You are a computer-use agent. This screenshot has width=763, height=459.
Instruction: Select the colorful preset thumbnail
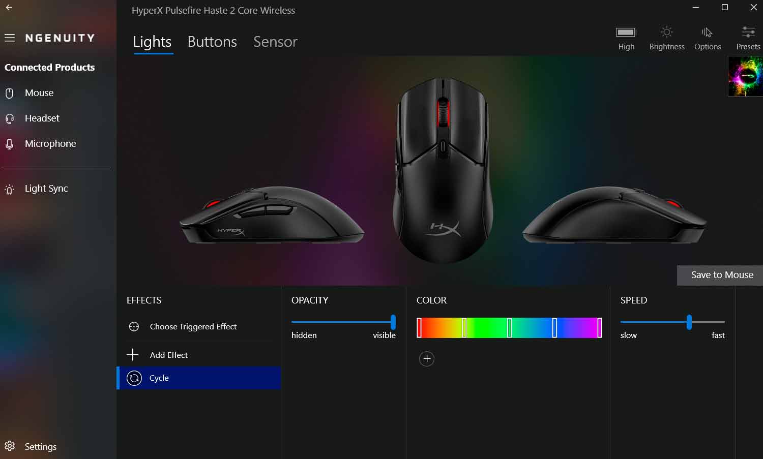pyautogui.click(x=746, y=76)
